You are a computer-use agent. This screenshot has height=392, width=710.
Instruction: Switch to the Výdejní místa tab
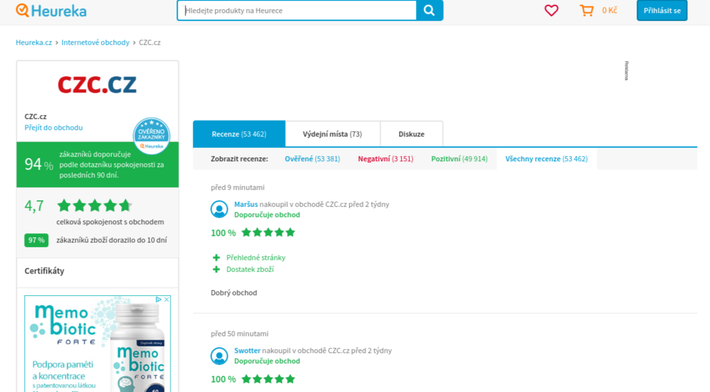(333, 134)
